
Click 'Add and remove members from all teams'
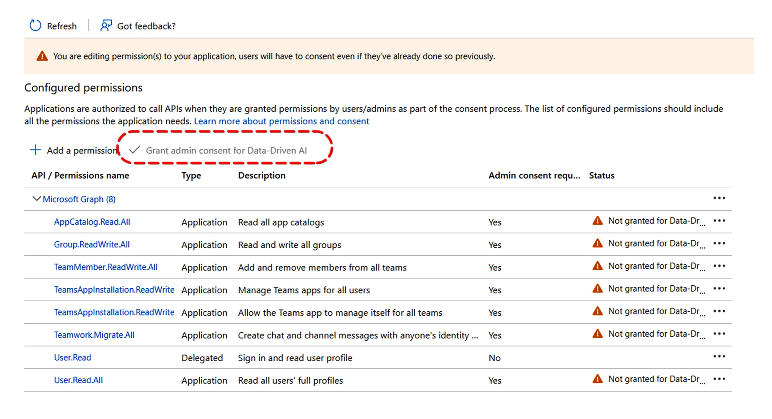point(322,267)
